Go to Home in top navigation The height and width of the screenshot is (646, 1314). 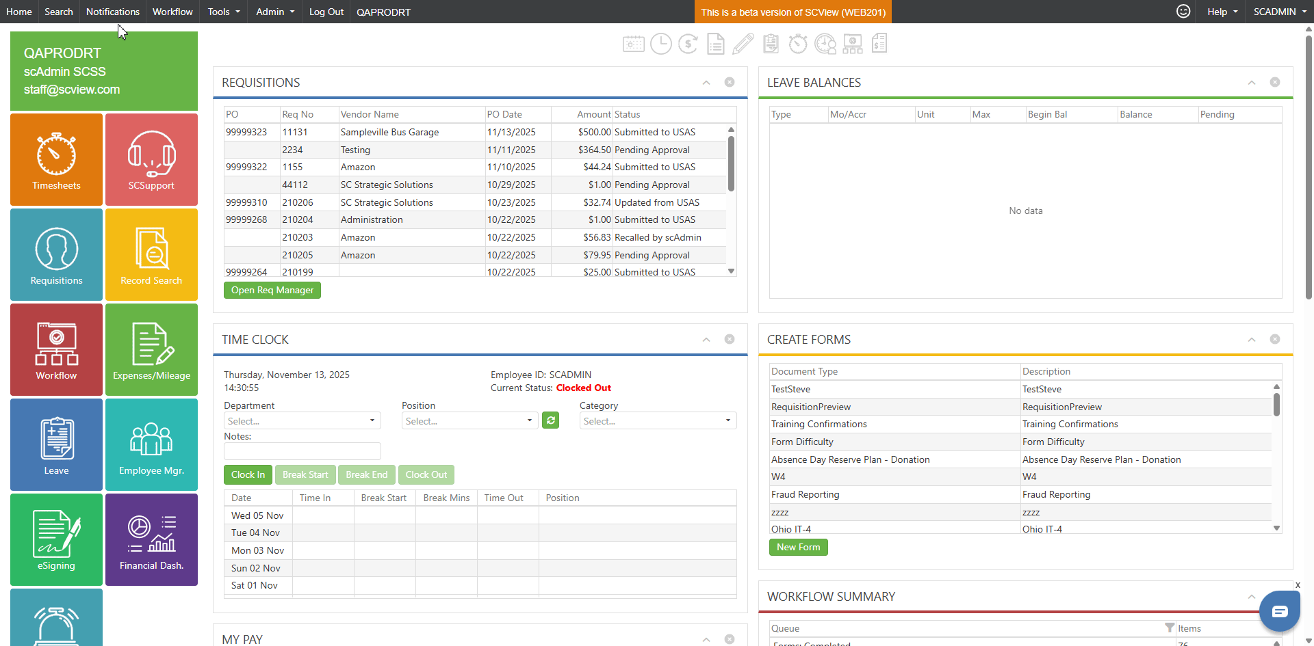tap(19, 12)
